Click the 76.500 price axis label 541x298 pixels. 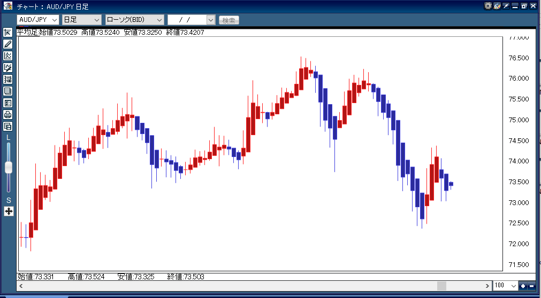click(519, 58)
